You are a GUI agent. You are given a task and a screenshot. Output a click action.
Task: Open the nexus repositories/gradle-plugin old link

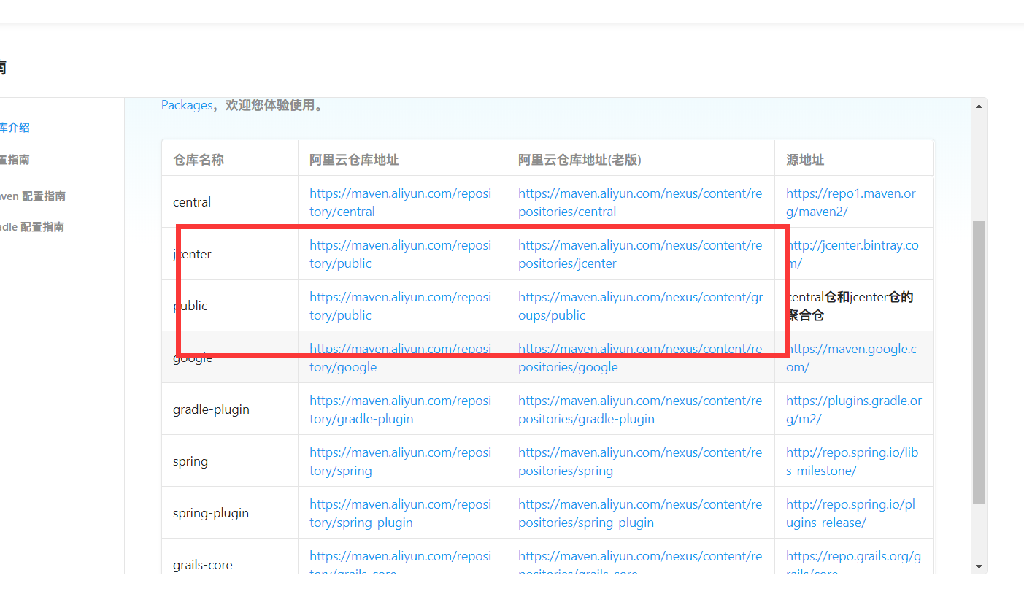click(640, 409)
